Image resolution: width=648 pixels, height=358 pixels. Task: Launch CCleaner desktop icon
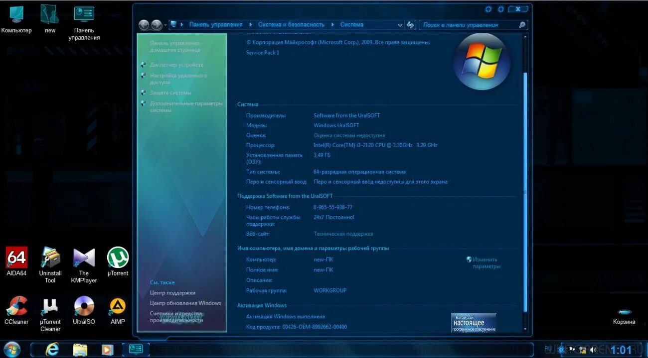click(x=16, y=310)
